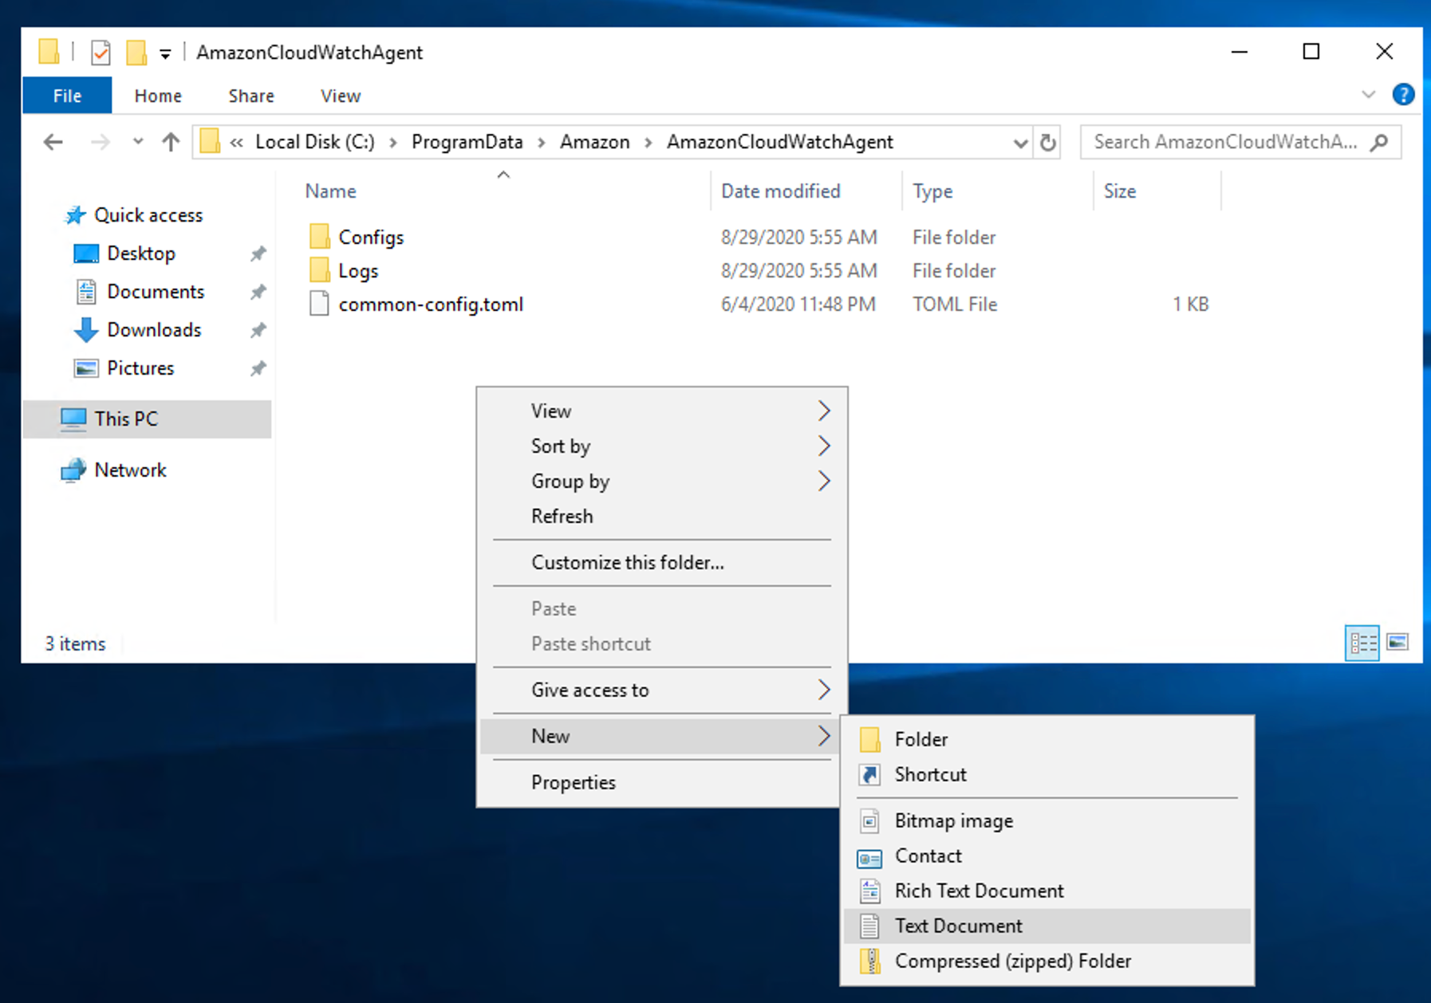The width and height of the screenshot is (1431, 1003).
Task: Open Pictures in the navigation pane
Action: (140, 368)
